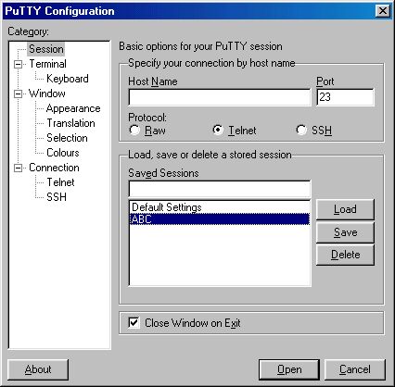
Task: Click the Host Name input field
Action: click(220, 97)
